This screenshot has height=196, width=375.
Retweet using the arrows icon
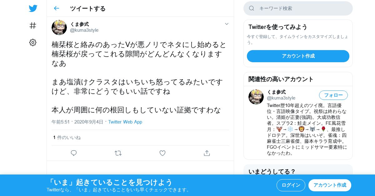coord(118,153)
